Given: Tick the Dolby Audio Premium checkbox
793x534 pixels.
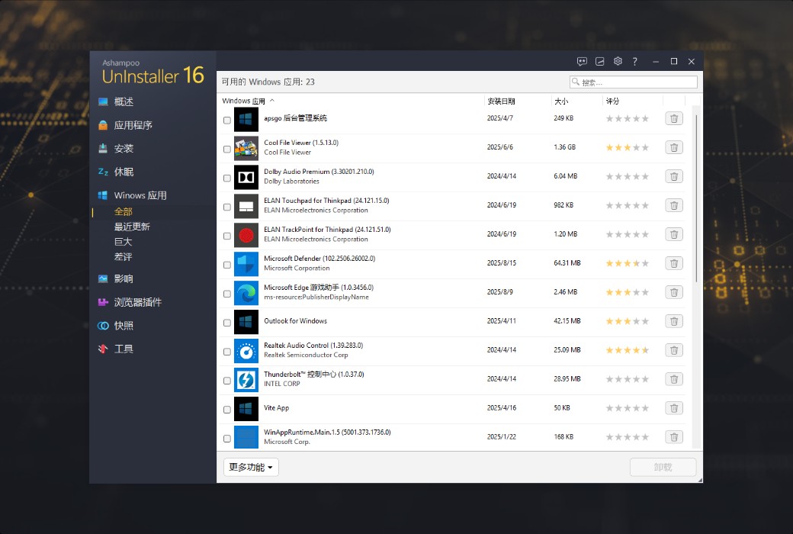Looking at the screenshot, I should pos(227,179).
